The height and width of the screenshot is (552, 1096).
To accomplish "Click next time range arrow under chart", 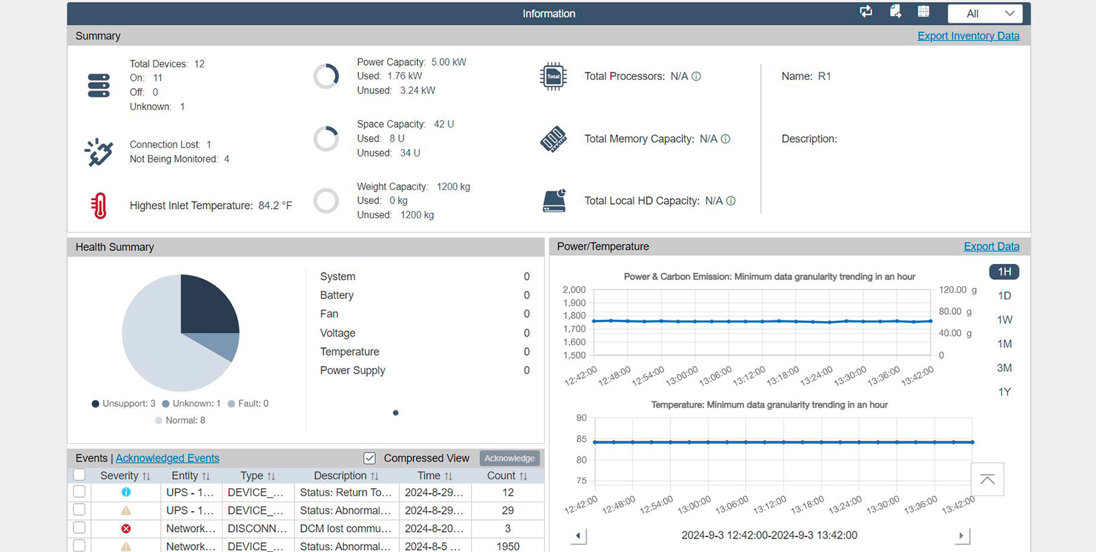I will coord(961,535).
